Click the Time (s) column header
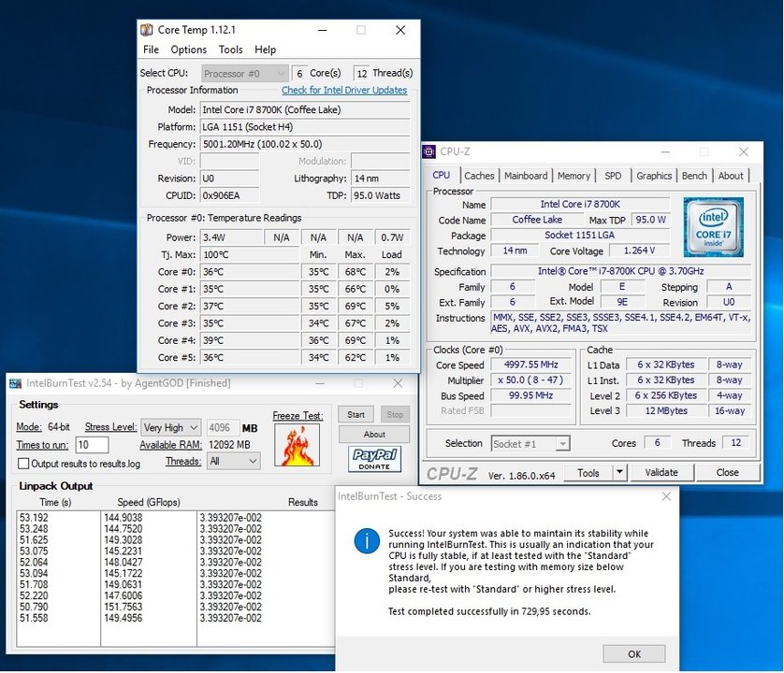784x673 pixels. pyautogui.click(x=55, y=502)
